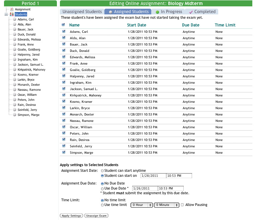Uncheck the checkbox for Nassau, Ramone row

click(64, 120)
